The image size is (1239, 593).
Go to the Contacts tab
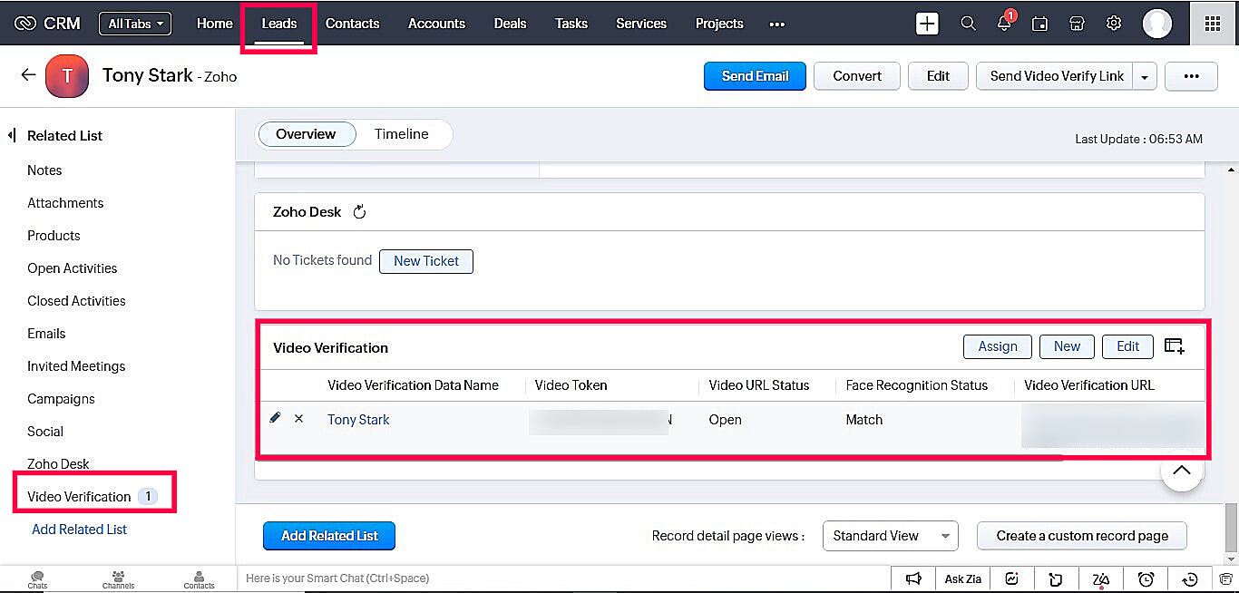click(352, 24)
